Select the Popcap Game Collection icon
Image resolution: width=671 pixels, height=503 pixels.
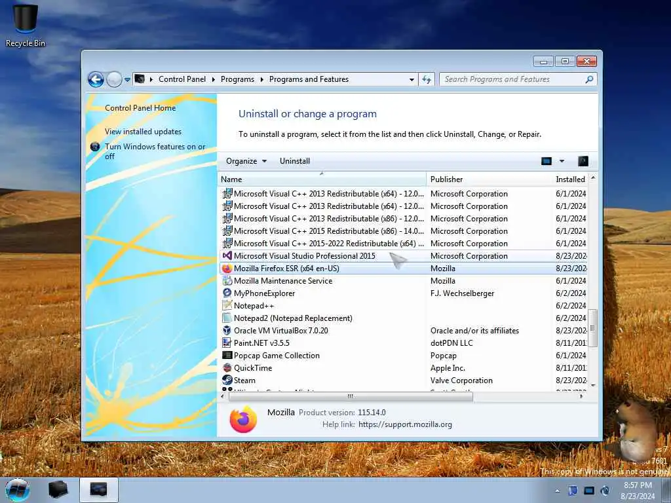(227, 355)
